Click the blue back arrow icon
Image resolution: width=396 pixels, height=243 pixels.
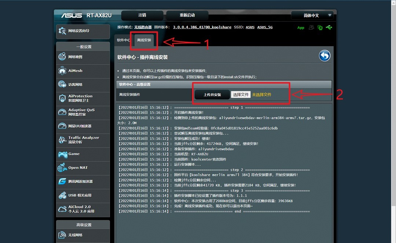324,56
